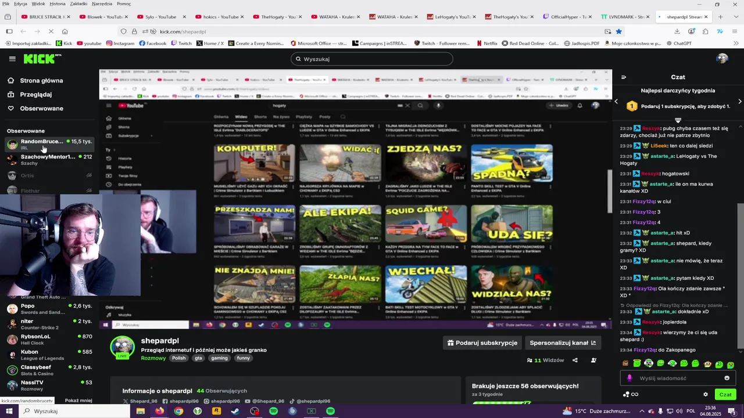This screenshot has width=744, height=418.
Task: Click the purple microphone icon in chat
Action: (629, 378)
